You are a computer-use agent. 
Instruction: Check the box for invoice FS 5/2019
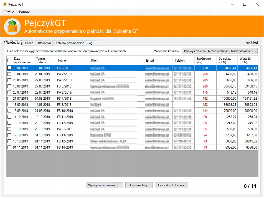coord(9,86)
